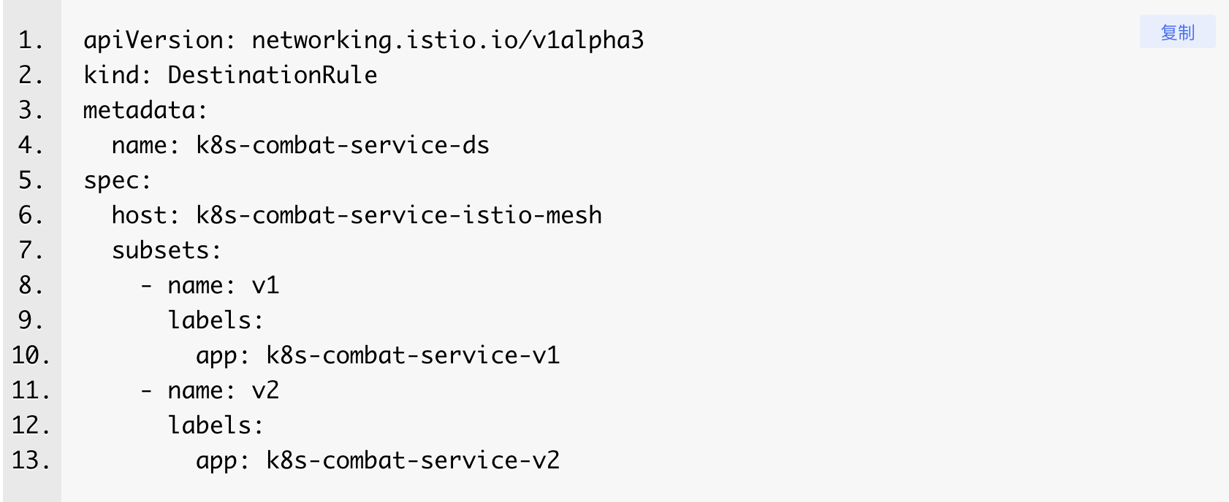Click the spec: line
Screen dimensions: 1229x502
118,181
